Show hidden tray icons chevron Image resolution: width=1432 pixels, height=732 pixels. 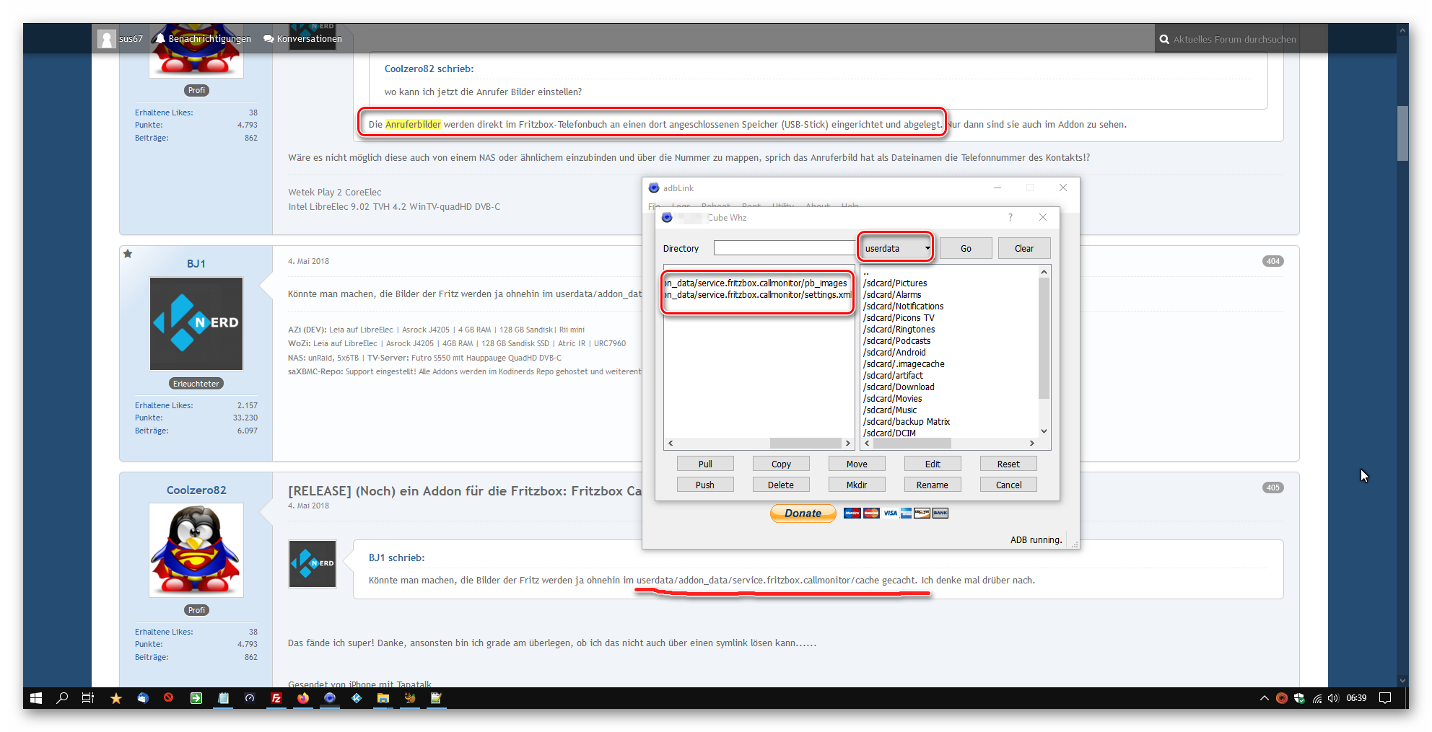click(1265, 698)
